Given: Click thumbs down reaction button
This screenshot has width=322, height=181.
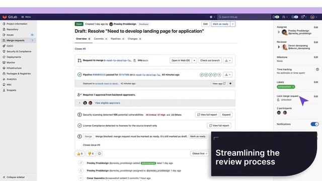Looking at the screenshot, I should point(91,154).
